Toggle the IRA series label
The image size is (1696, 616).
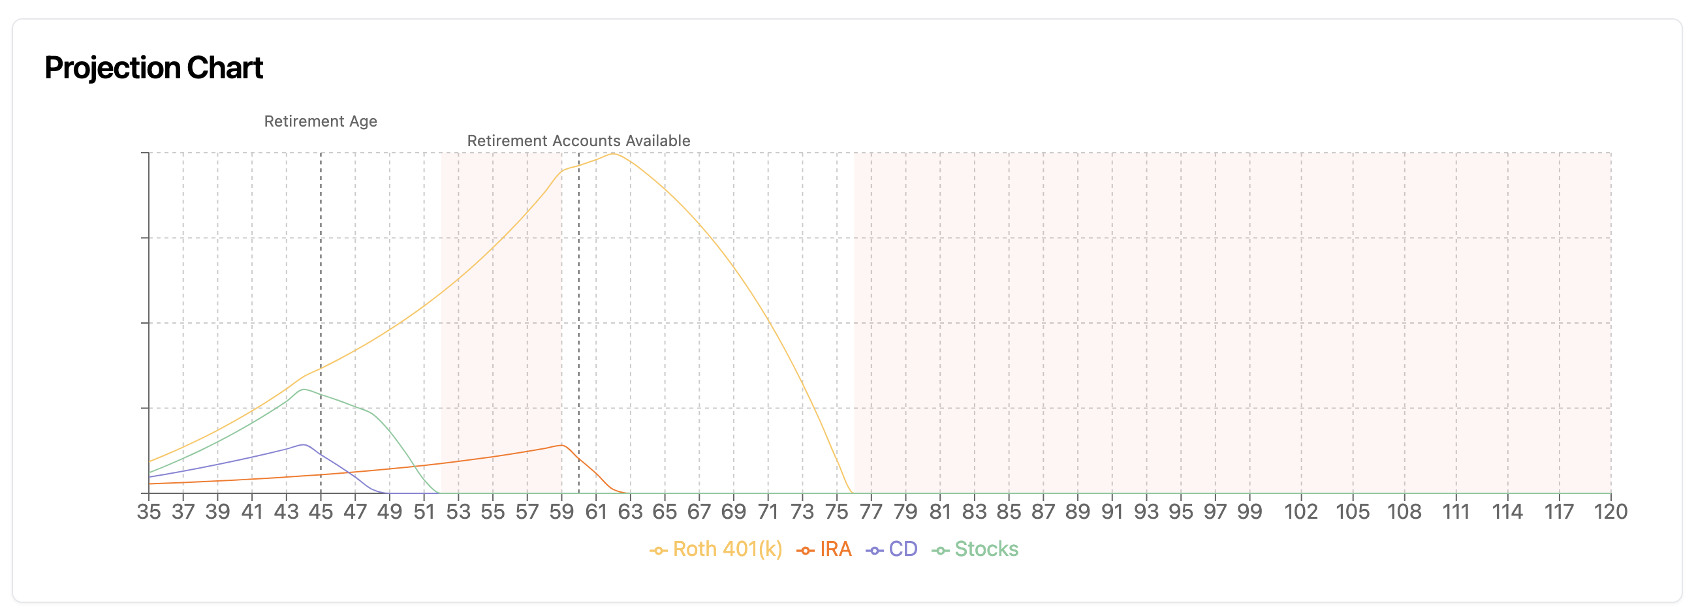(836, 549)
